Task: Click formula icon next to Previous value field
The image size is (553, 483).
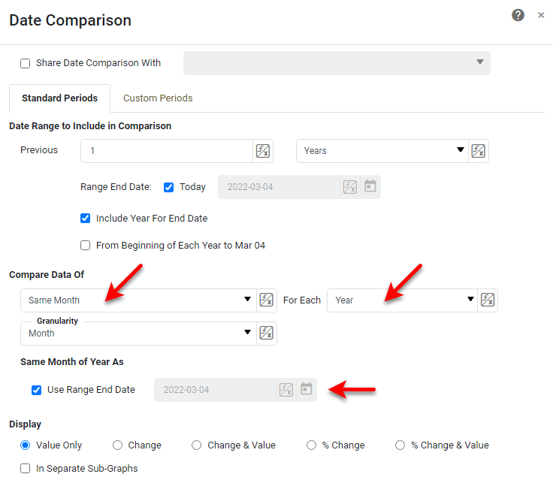Action: [x=263, y=151]
